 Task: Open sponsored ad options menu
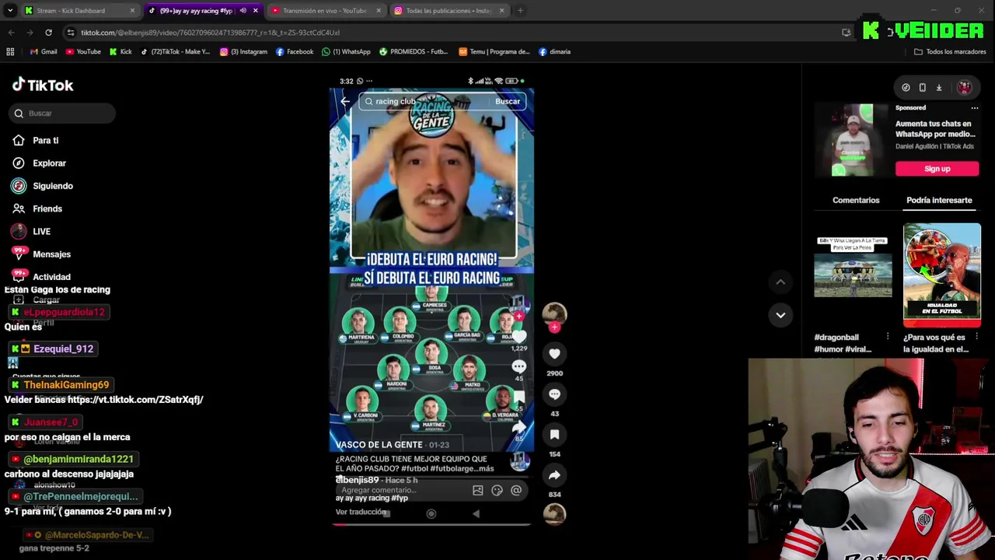975,108
